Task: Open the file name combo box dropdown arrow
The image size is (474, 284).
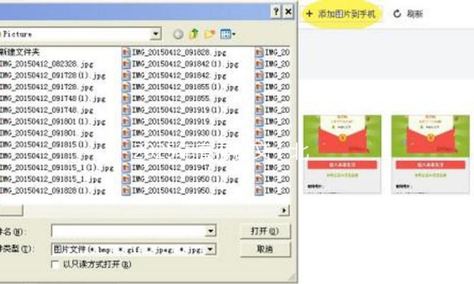Action: click(x=210, y=231)
